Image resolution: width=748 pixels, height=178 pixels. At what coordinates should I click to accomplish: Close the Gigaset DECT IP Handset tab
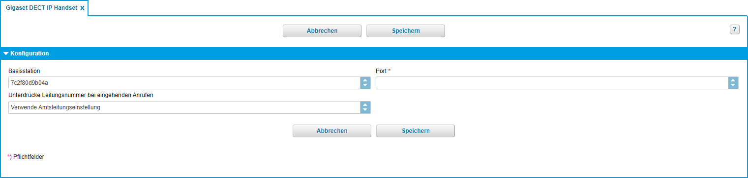pyautogui.click(x=82, y=8)
